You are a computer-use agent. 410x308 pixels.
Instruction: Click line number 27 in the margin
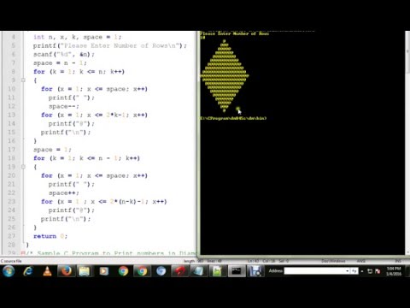pos(11,236)
